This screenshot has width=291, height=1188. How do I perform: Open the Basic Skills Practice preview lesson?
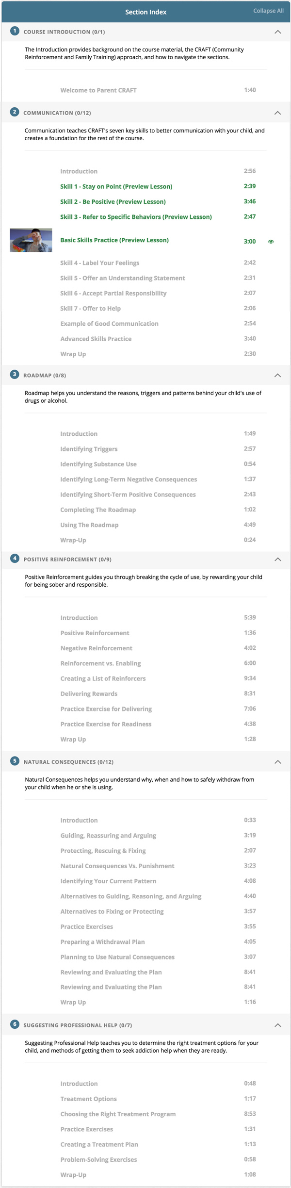114,240
